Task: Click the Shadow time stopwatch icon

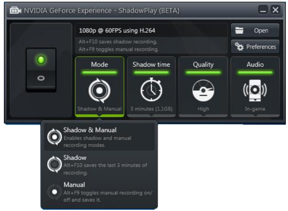Action: coord(151,90)
